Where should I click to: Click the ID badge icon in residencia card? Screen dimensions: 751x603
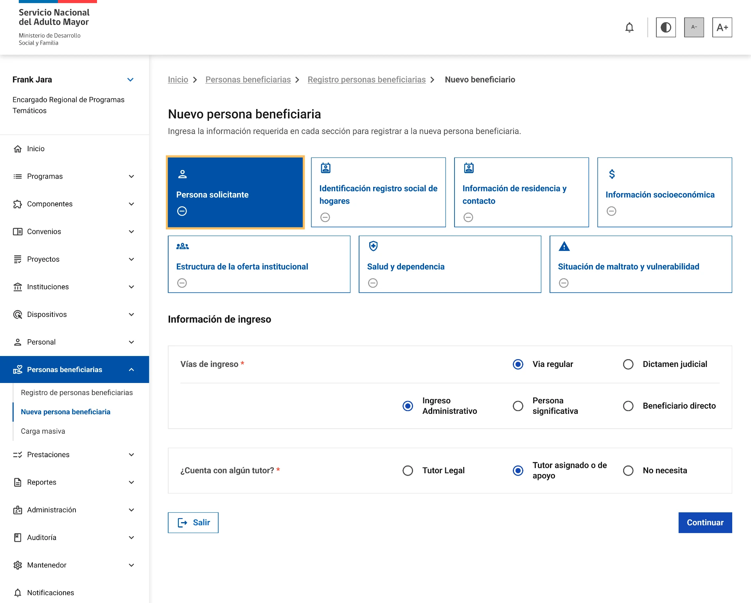469,168
